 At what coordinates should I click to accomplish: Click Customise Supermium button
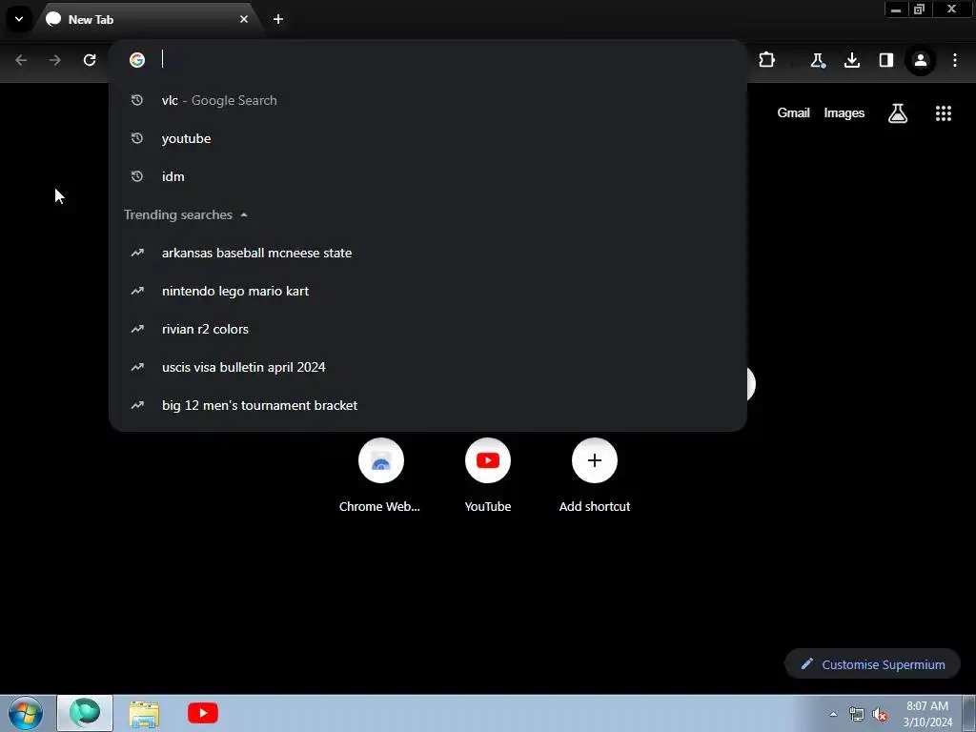point(872,664)
